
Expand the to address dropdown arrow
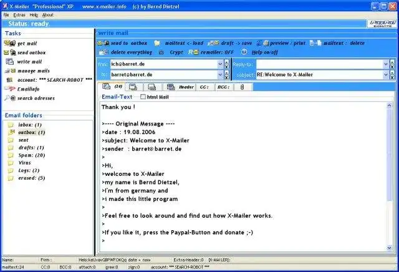click(x=220, y=75)
